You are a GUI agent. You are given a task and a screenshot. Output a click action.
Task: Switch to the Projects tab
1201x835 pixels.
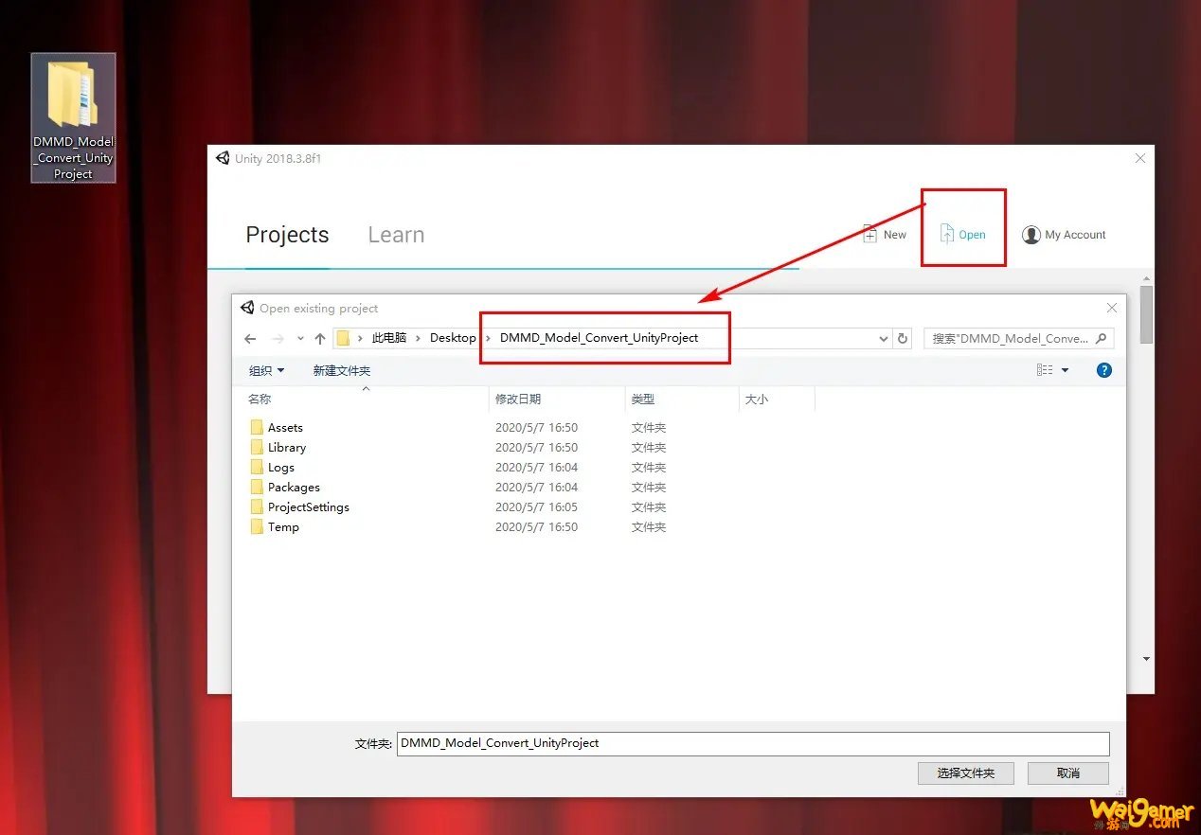pyautogui.click(x=287, y=235)
